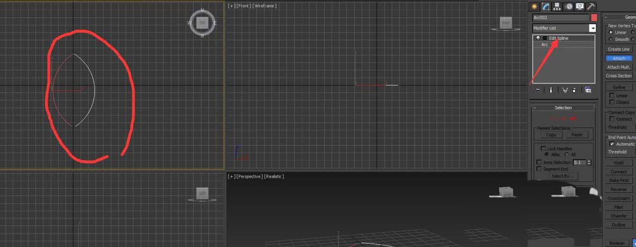Choose Smooth new vertex type
This screenshot has height=247, width=636.
click(x=611, y=39)
